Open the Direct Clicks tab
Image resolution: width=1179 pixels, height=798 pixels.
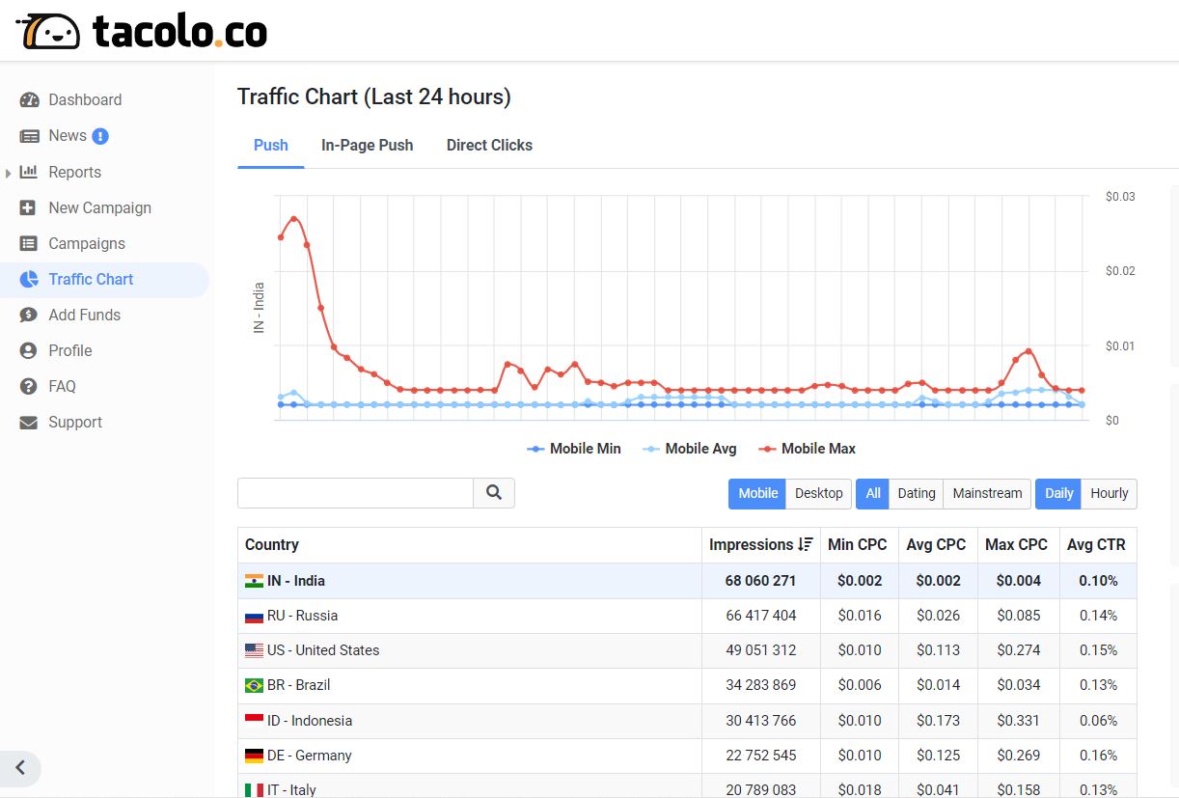coord(489,146)
